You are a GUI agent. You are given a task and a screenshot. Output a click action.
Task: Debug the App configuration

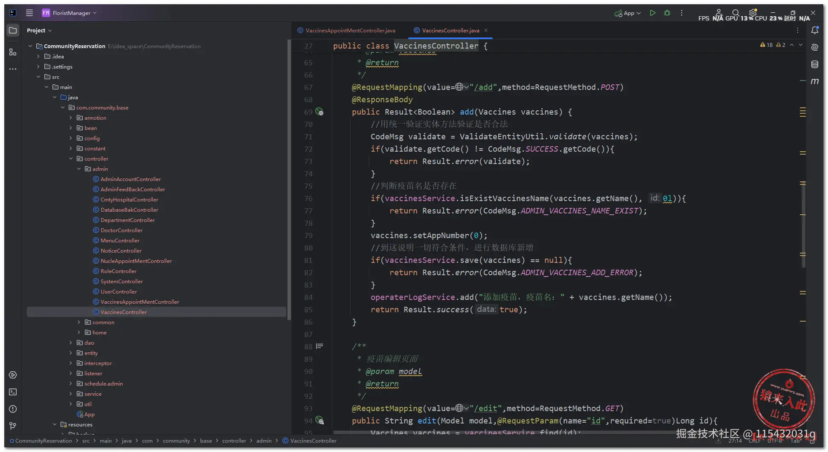tap(667, 13)
